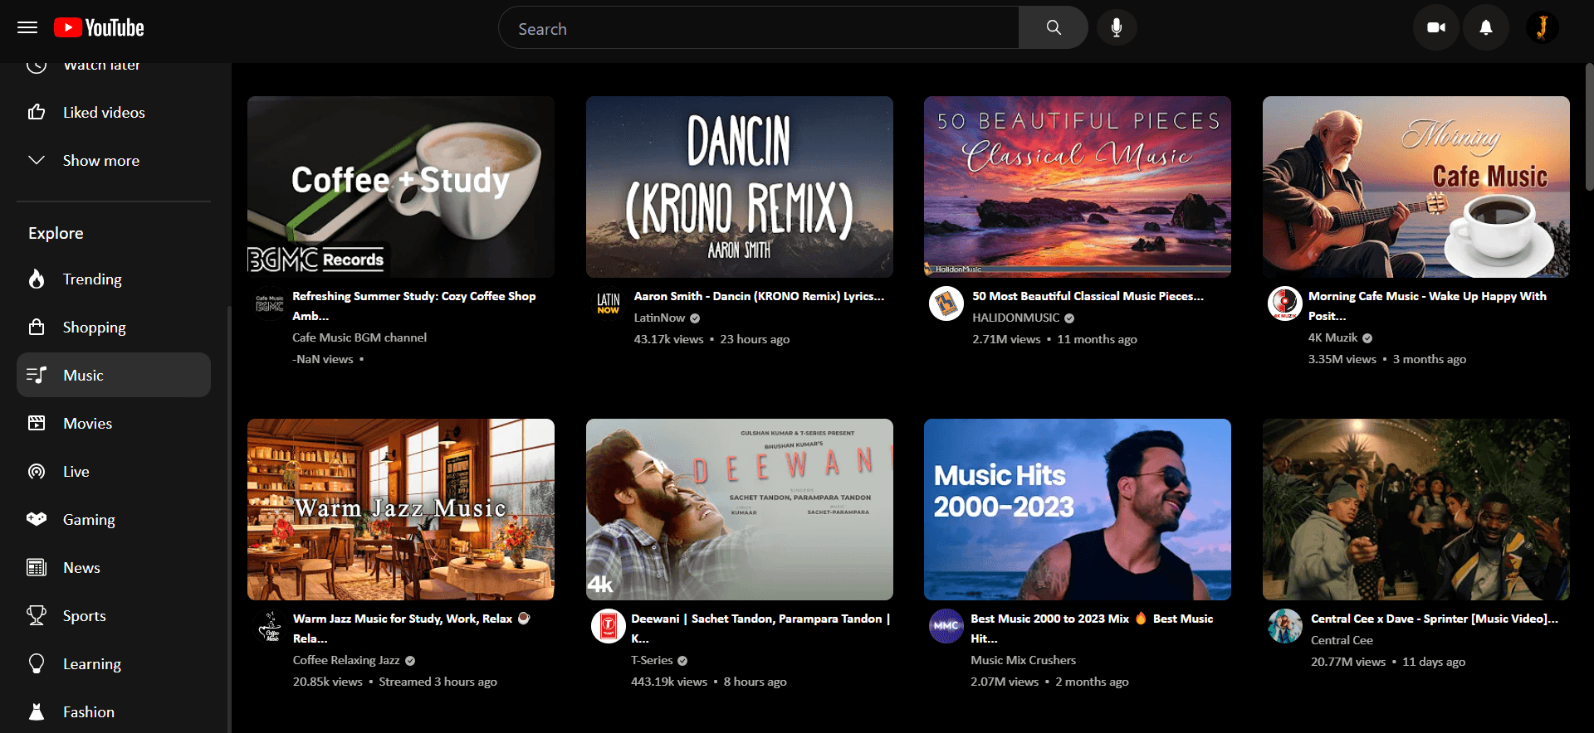Click the Trending flame icon
1594x733 pixels.
(37, 279)
